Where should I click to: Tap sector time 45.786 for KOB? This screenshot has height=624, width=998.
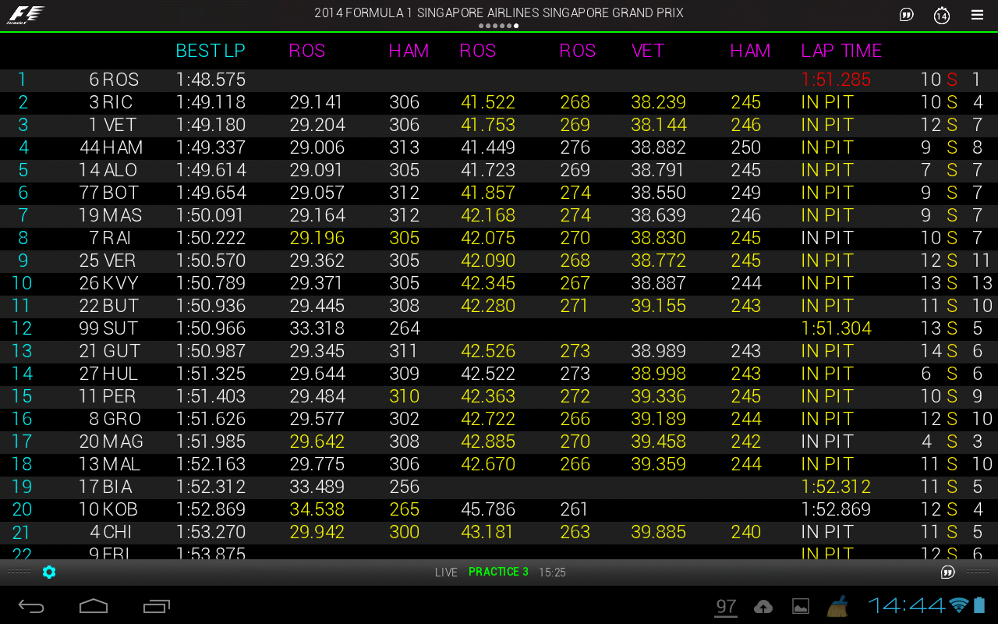488,509
